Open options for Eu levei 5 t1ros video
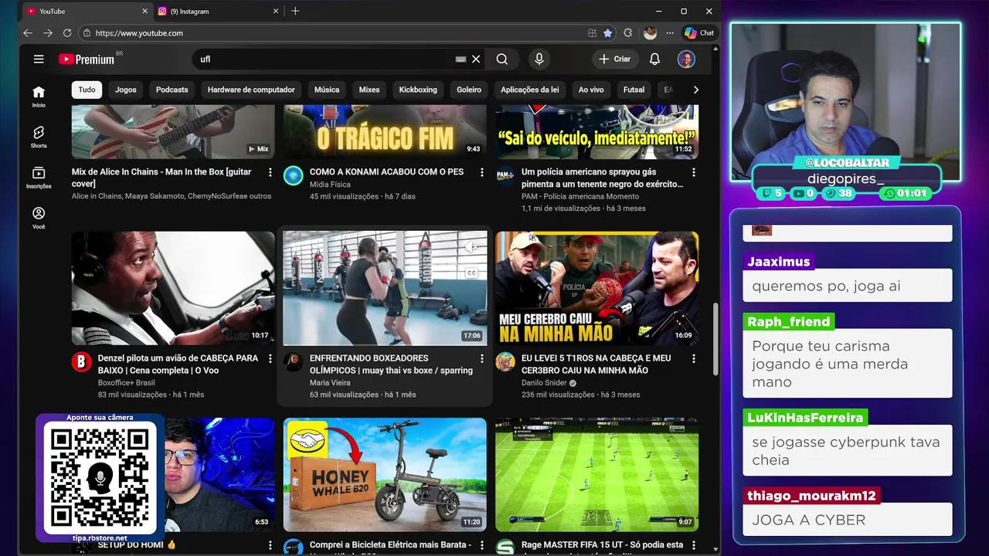Screen dimensions: 989x556 [693, 358]
